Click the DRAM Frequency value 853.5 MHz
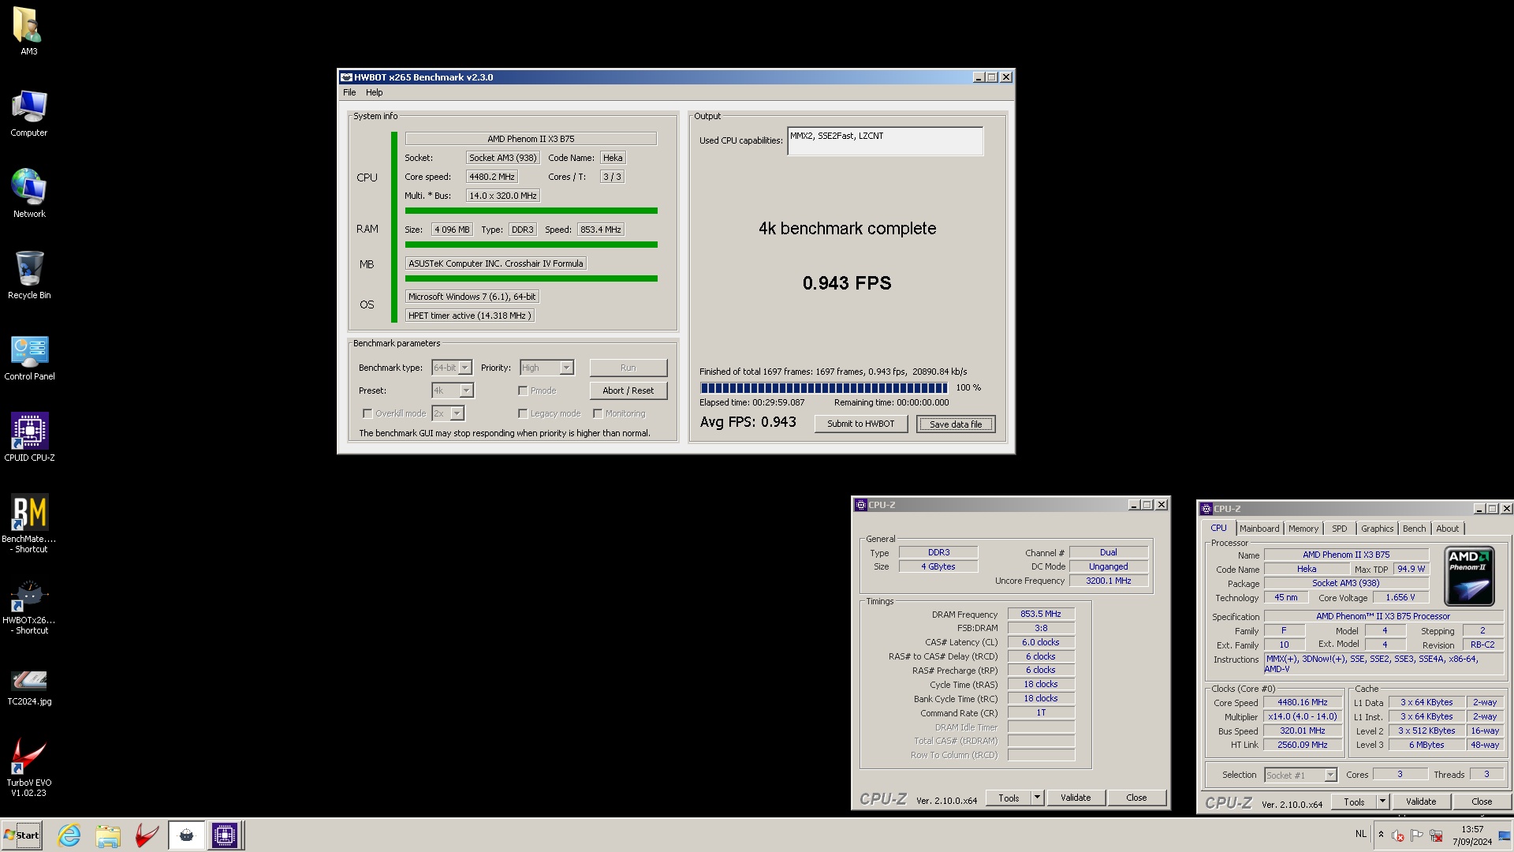 click(1041, 614)
